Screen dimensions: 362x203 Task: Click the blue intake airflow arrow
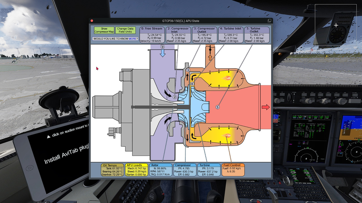tap(163, 54)
